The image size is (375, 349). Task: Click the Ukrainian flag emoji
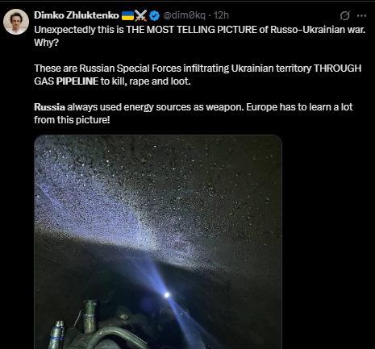pos(127,15)
